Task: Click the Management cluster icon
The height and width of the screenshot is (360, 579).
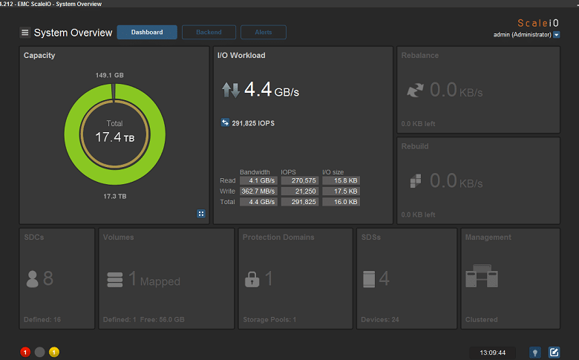Action: 482,276
